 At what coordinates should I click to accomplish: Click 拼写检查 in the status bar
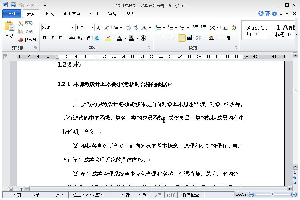coord(190,195)
